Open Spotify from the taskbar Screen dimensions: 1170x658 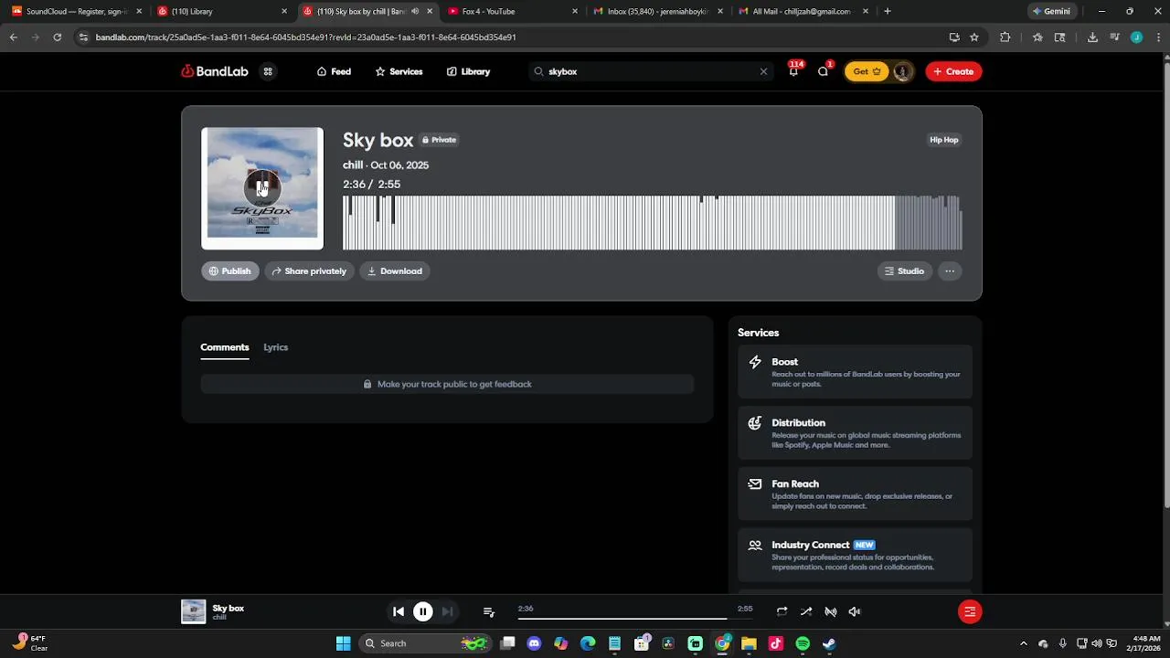(803, 643)
